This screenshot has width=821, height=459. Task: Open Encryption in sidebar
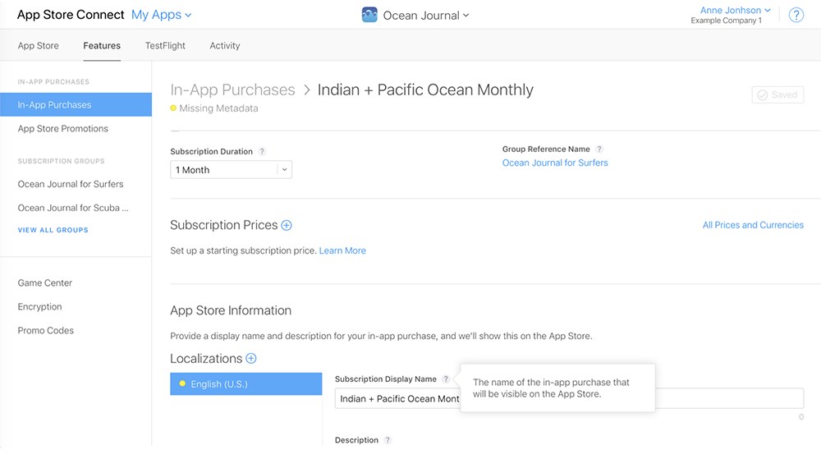[39, 307]
